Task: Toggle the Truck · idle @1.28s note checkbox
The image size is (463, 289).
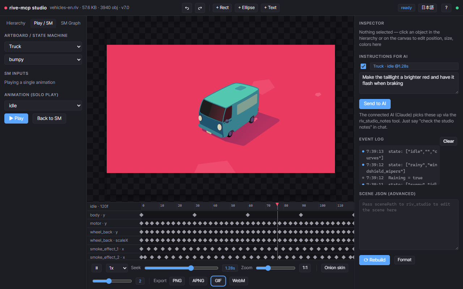Action: [x=363, y=66]
